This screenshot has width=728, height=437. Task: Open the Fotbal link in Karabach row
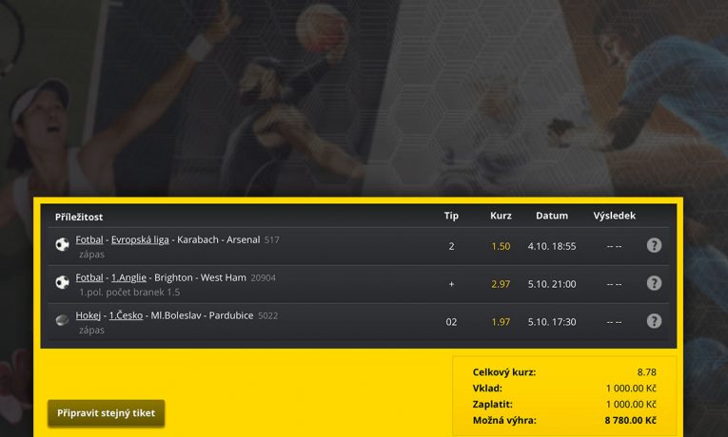click(x=89, y=239)
